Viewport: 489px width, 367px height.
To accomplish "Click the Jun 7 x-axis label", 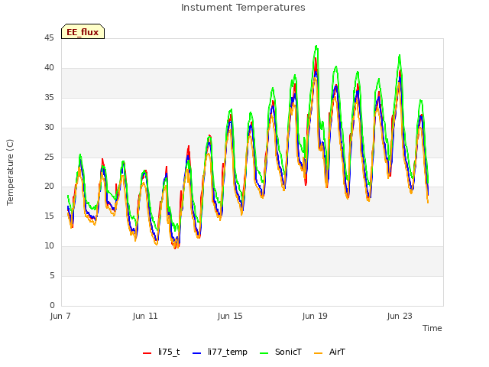I will pyautogui.click(x=60, y=316).
